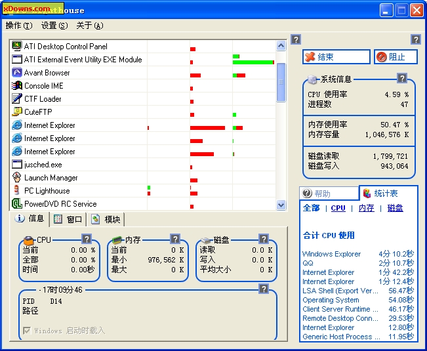Click the CuteFTP process icon
This screenshot has width=427, height=351.
(x=16, y=112)
